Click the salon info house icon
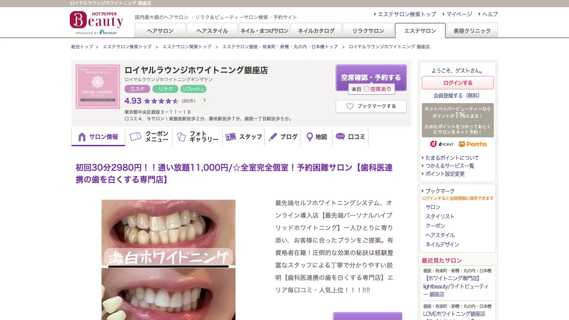This screenshot has height=320, width=569. click(82, 137)
